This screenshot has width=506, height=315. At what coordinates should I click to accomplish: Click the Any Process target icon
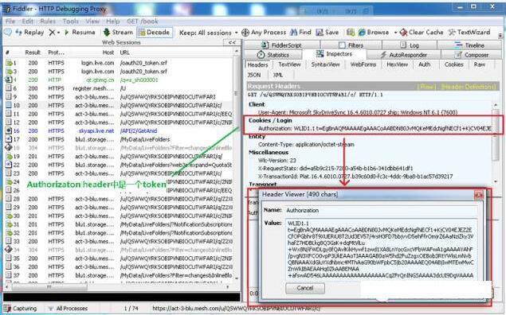(245, 33)
